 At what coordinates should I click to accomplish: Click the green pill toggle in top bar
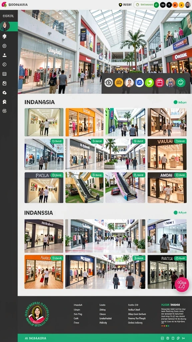(146, 5)
